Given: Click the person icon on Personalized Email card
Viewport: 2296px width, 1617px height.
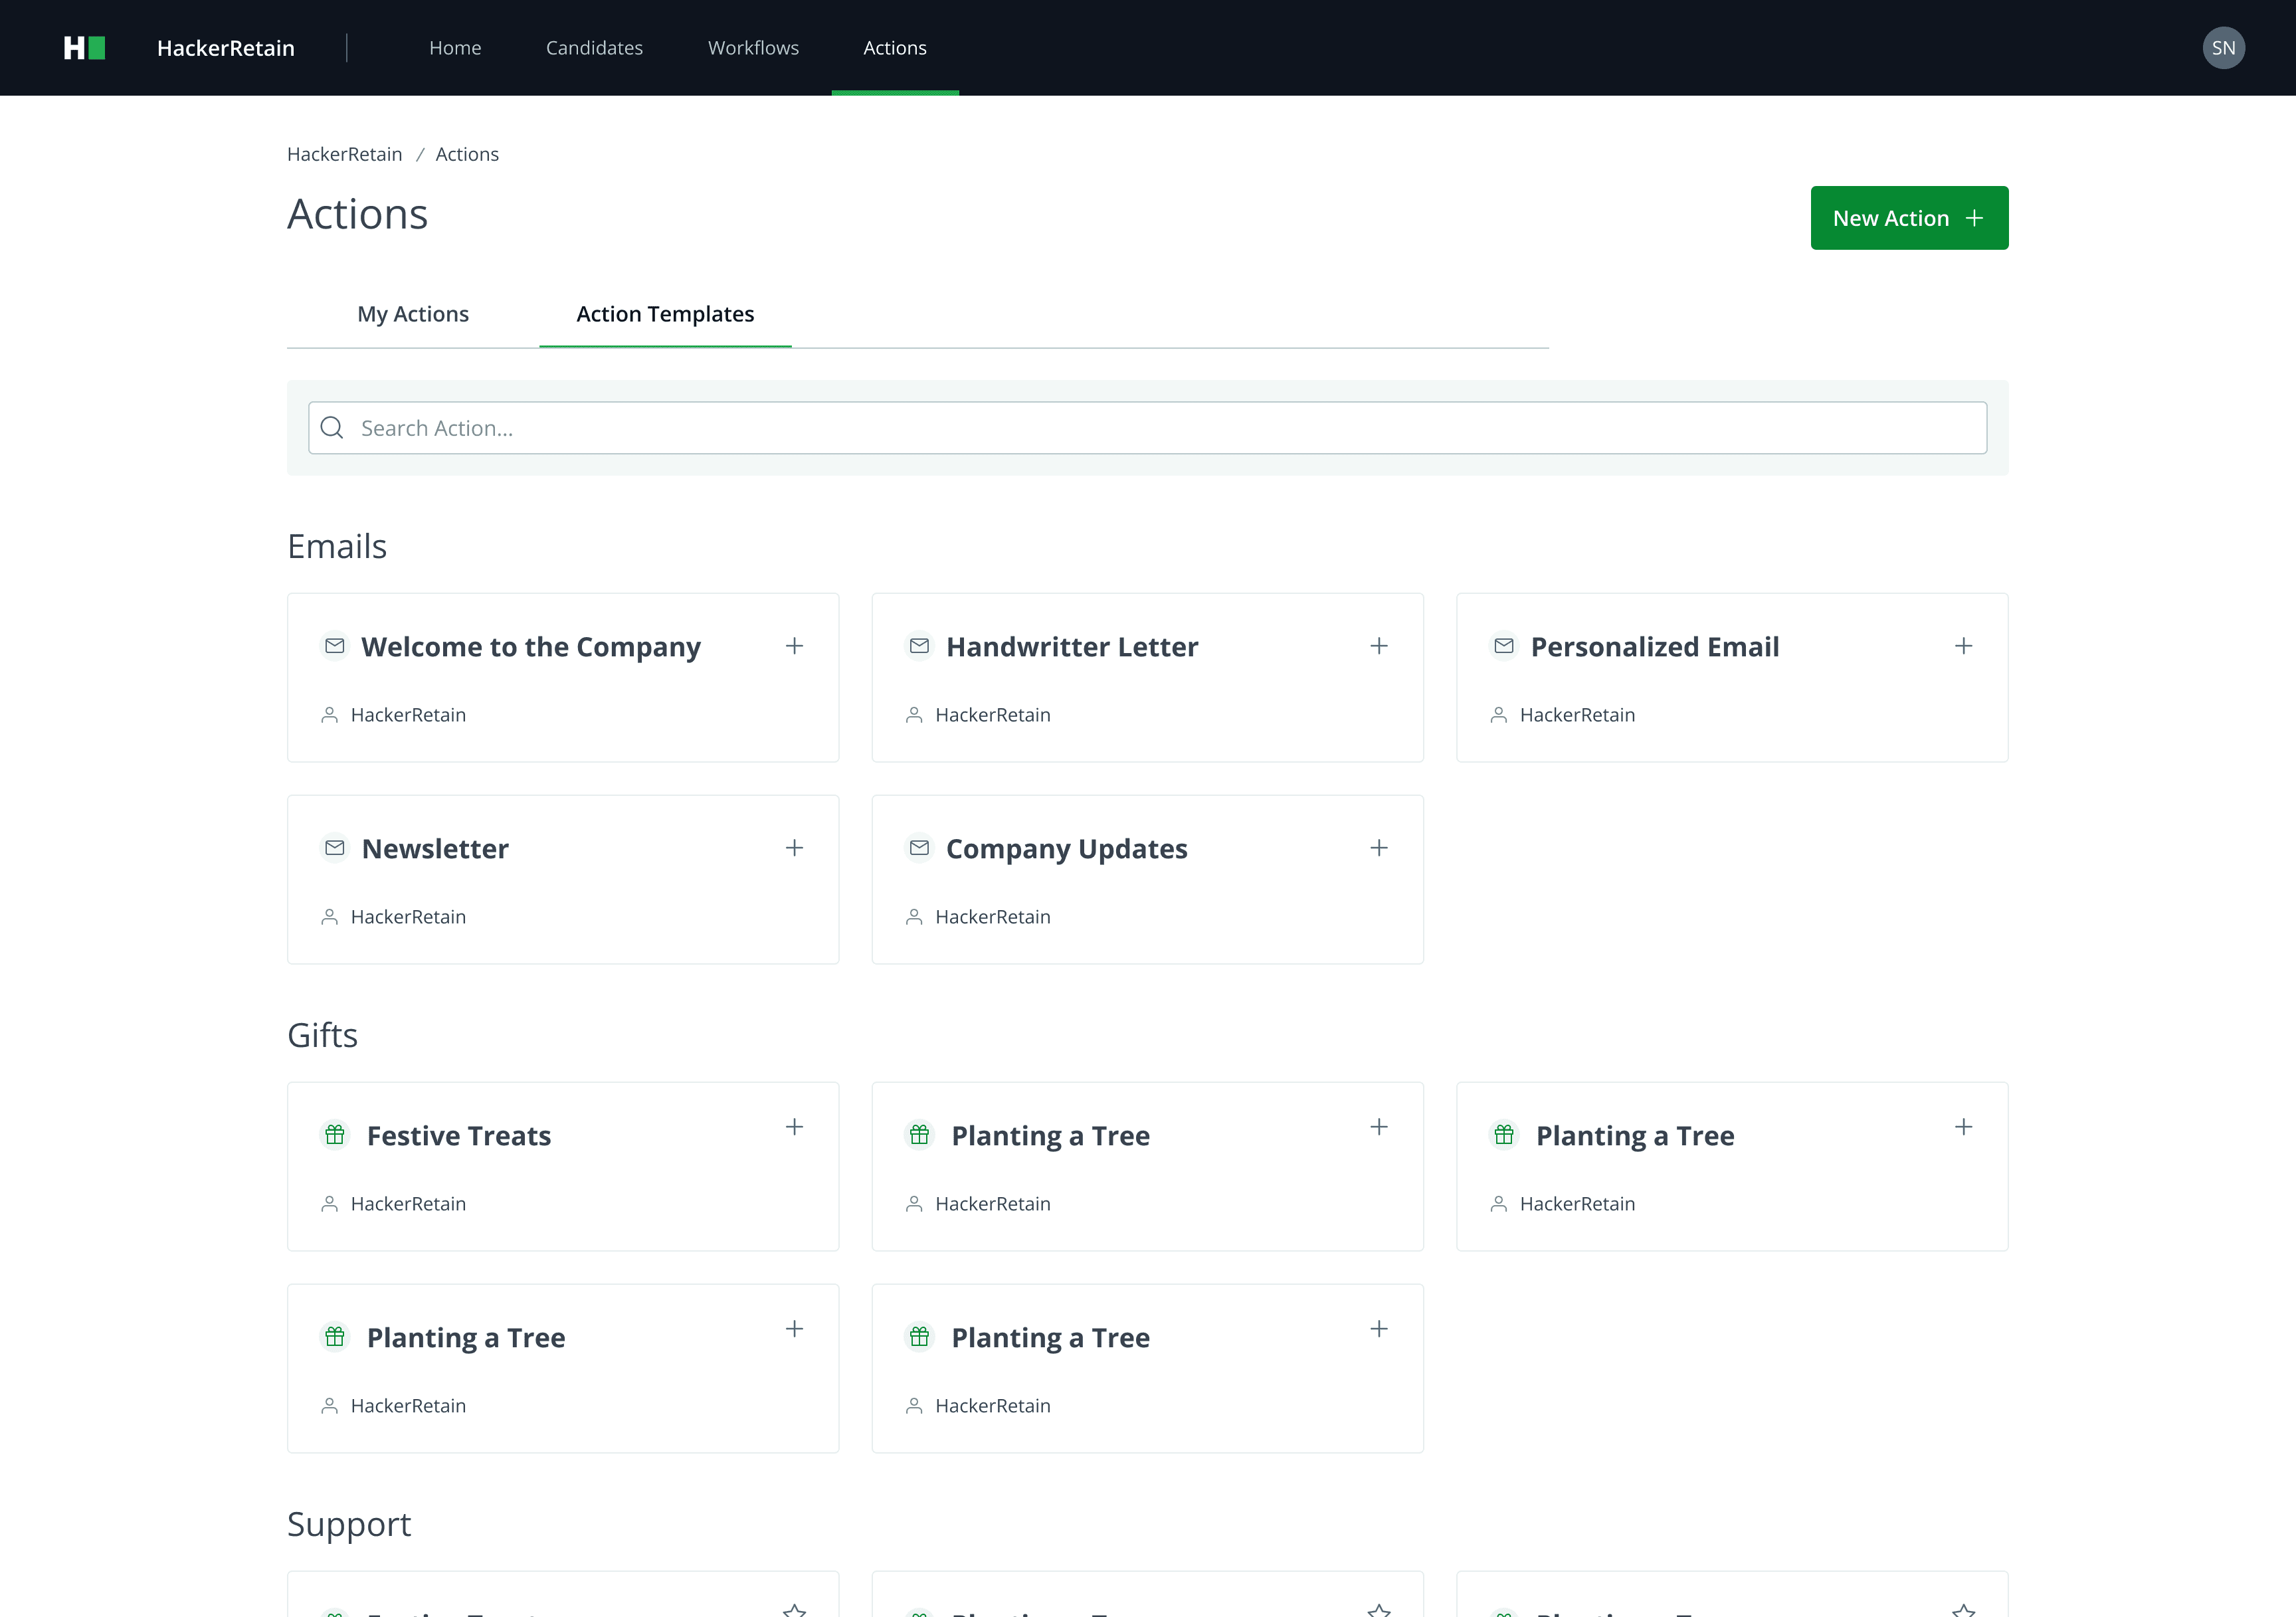Looking at the screenshot, I should point(1499,715).
